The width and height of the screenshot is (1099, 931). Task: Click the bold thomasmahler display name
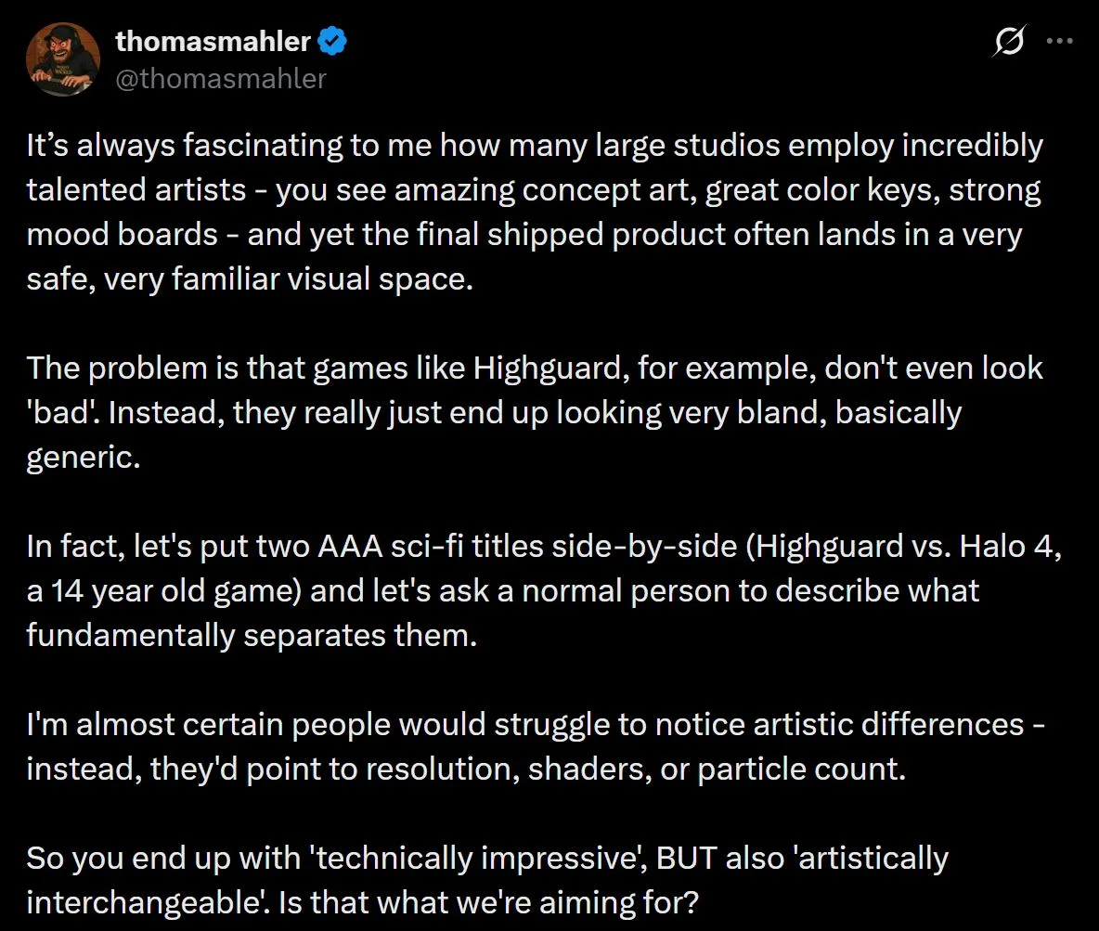(213, 42)
